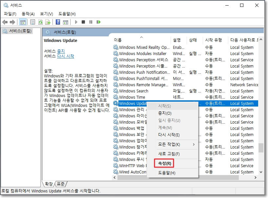
Task: Click gear icon of Windows 백업 row
Action: pyautogui.click(x=116, y=128)
